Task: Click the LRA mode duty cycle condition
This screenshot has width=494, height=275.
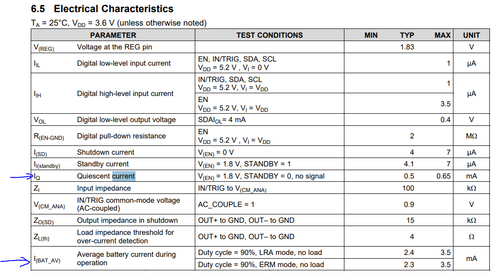Action: (x=260, y=253)
